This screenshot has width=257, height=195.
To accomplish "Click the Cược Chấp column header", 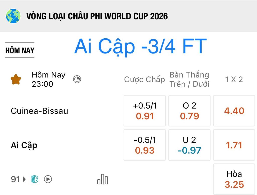I will tap(144, 80).
